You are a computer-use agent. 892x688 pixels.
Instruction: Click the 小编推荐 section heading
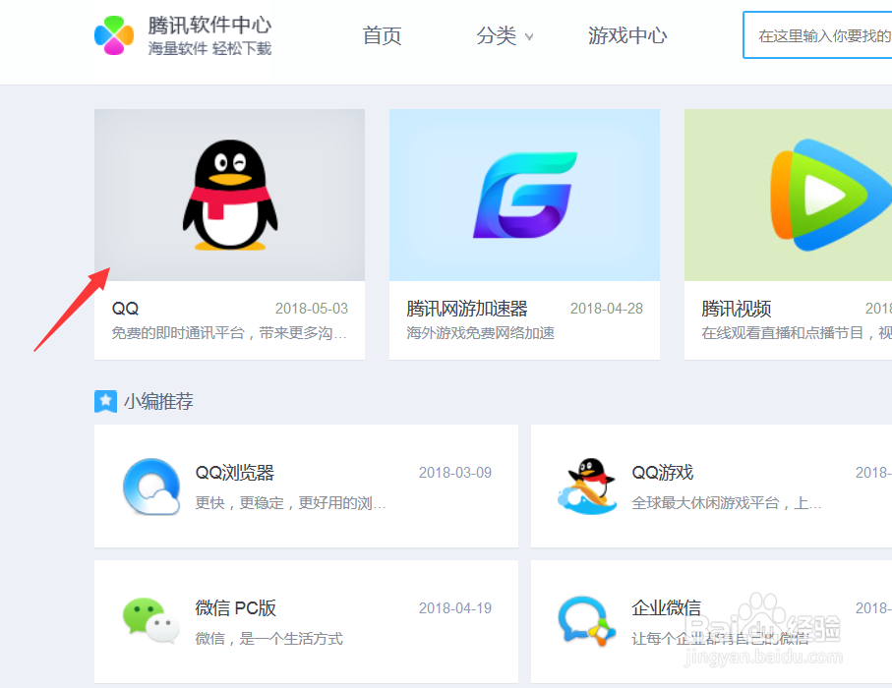tap(158, 401)
